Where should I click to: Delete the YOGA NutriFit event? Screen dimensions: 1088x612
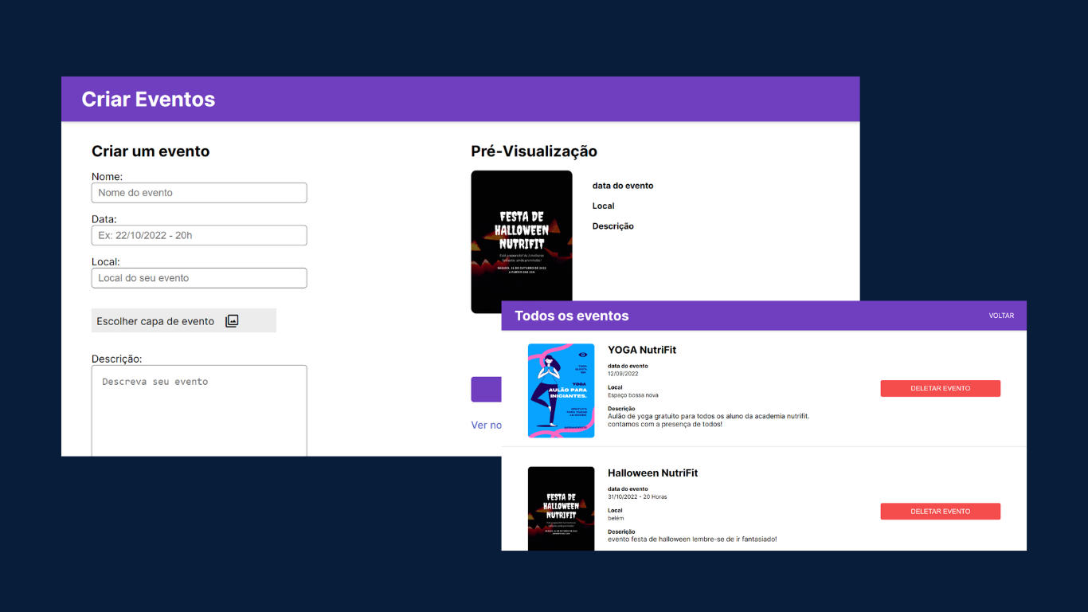[x=940, y=388]
